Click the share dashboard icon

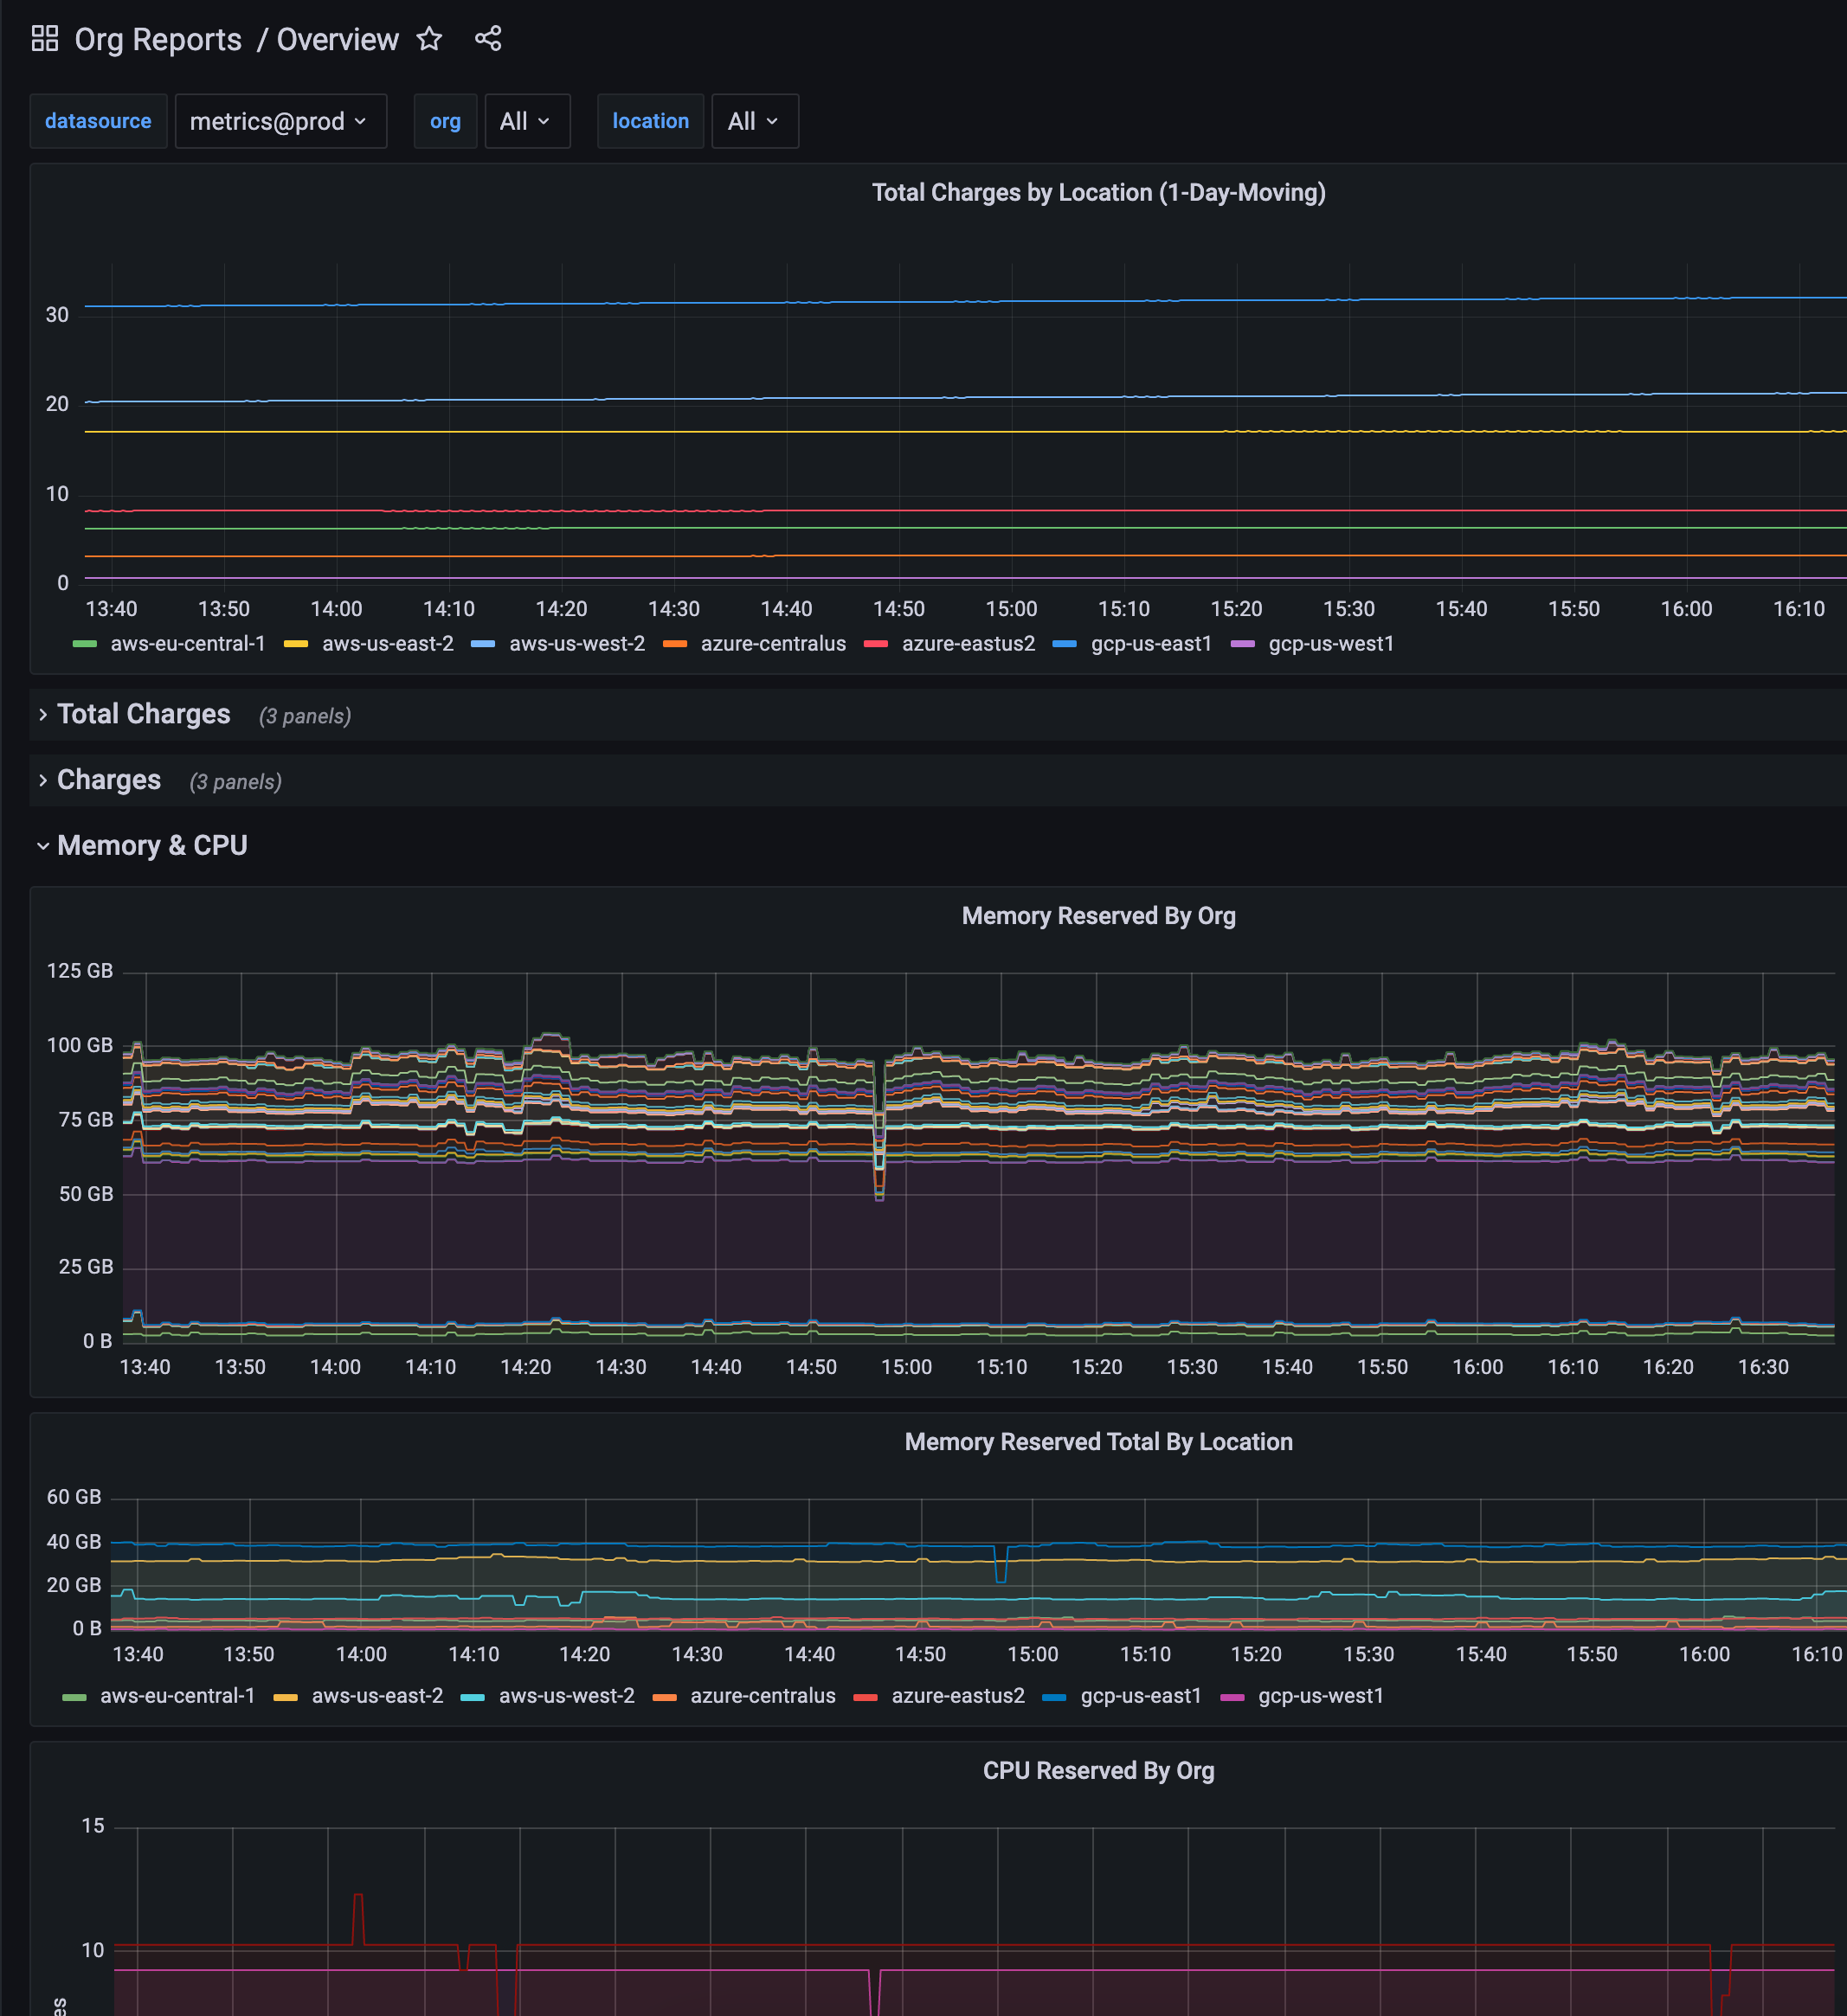pos(488,39)
